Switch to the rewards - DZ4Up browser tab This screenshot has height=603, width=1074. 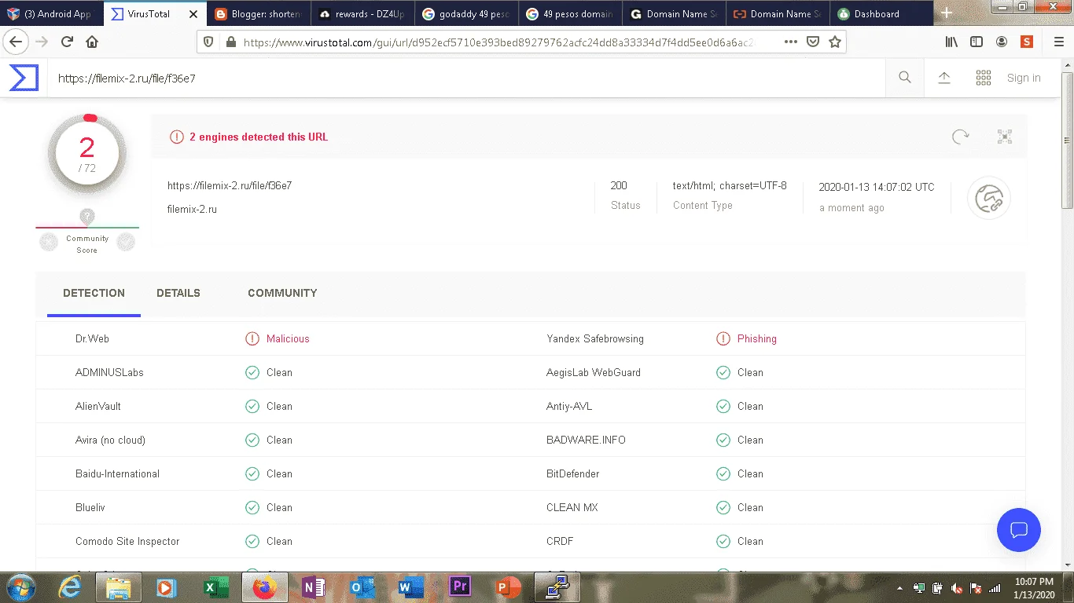point(361,13)
